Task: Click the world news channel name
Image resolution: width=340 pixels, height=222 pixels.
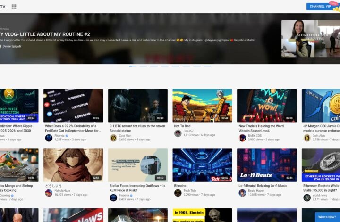Action: [x=320, y=195]
